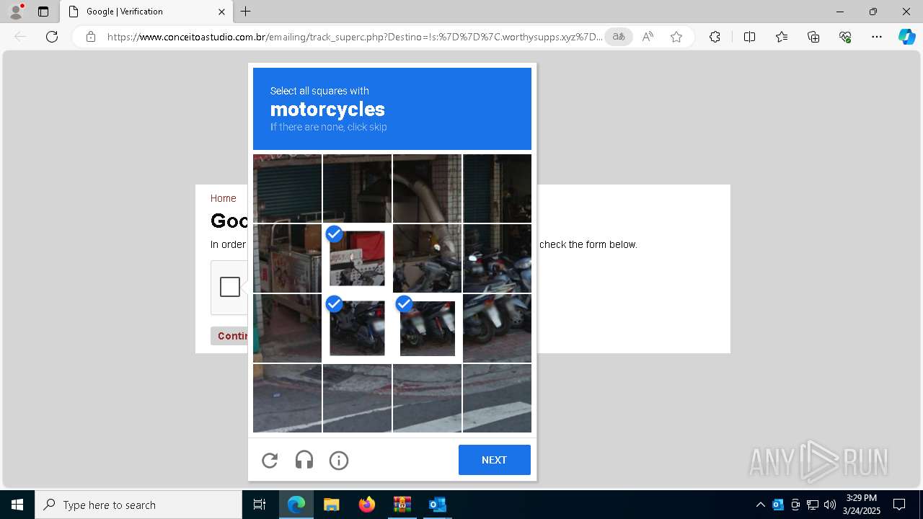Toggle Split screen view
Image resolution: width=923 pixels, height=519 pixels.
coord(749,37)
